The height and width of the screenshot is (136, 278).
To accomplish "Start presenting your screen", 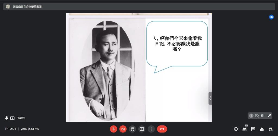I will pos(142,129).
